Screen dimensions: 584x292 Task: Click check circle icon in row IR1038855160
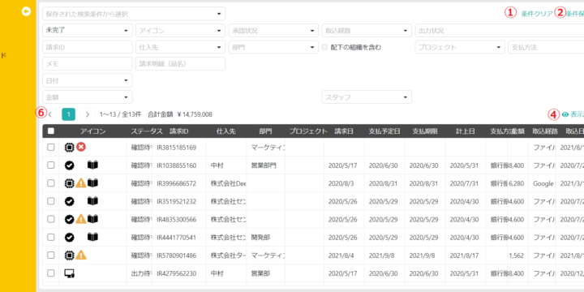pos(69,165)
